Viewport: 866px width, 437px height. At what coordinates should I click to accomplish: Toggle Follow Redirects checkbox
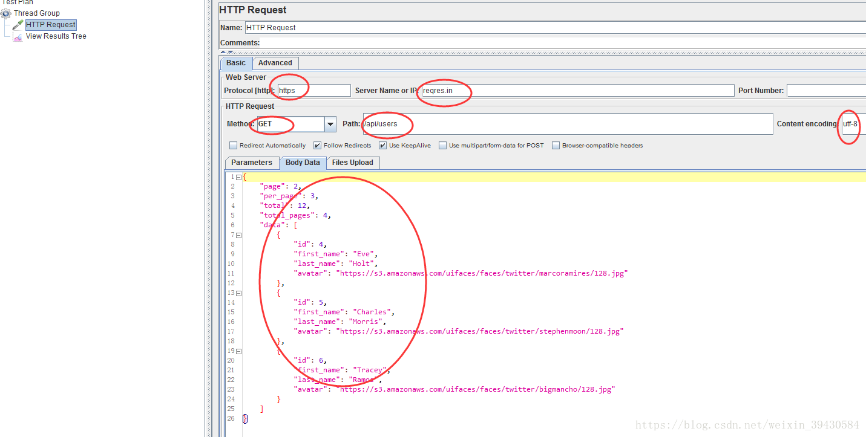(317, 146)
